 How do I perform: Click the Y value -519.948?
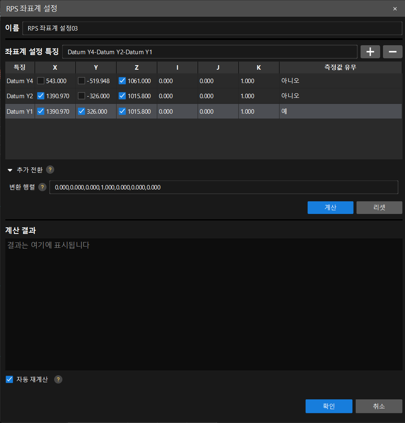click(x=98, y=81)
